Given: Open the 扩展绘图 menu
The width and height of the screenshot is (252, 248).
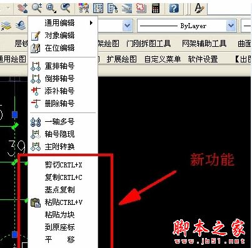Looking at the screenshot, I should (x=122, y=59).
